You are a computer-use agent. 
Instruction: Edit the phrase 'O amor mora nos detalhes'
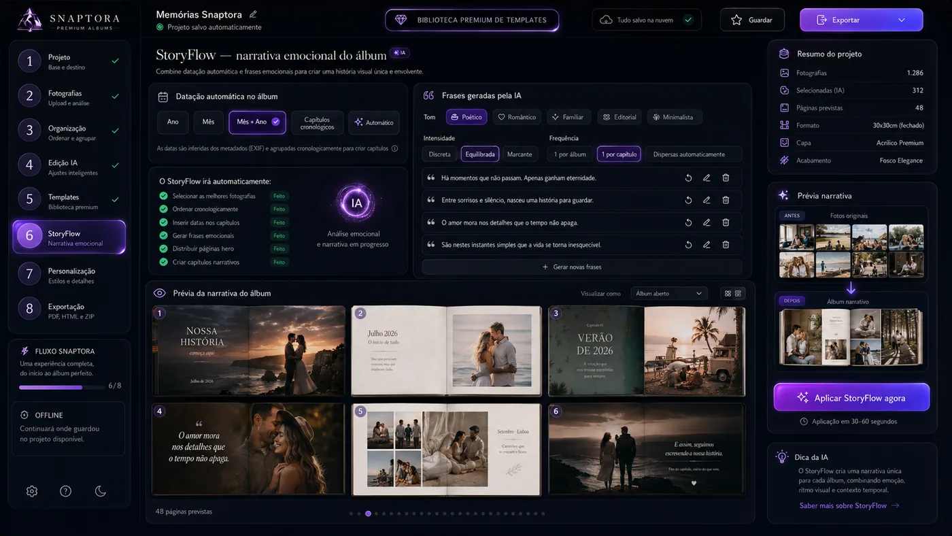click(x=707, y=222)
